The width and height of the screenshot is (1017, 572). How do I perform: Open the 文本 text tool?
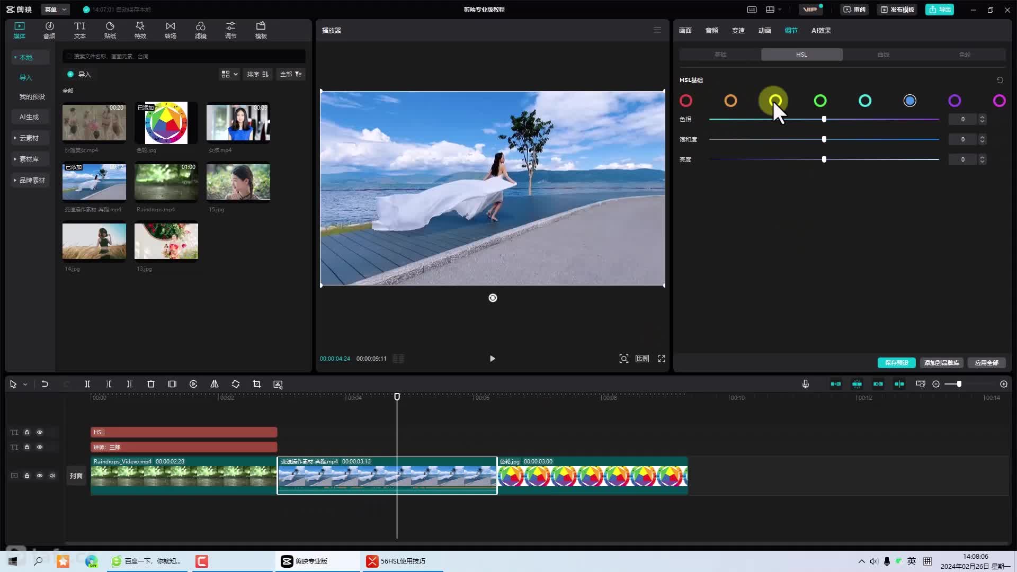pyautogui.click(x=79, y=30)
